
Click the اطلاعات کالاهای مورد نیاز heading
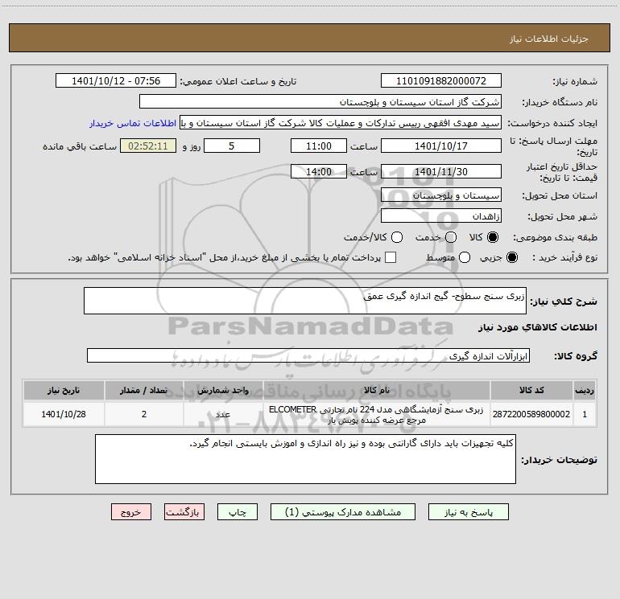point(537,327)
